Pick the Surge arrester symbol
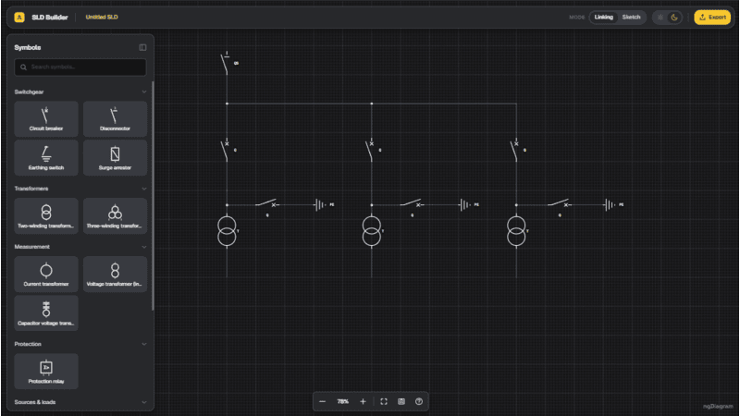The image size is (740, 416). point(115,158)
